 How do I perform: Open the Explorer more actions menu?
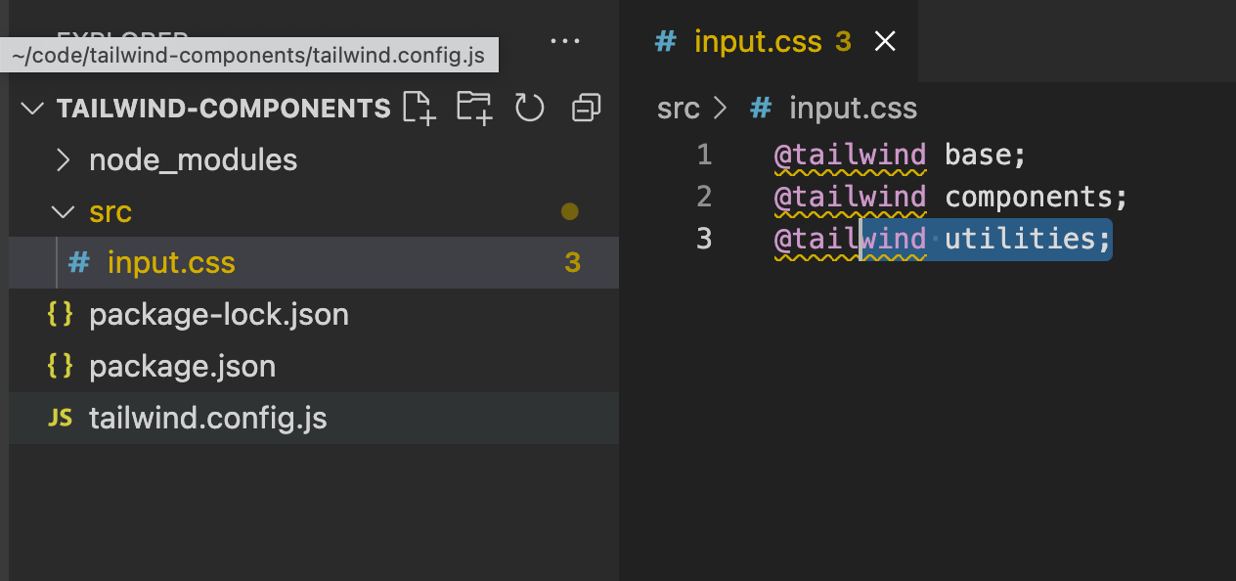(x=565, y=41)
